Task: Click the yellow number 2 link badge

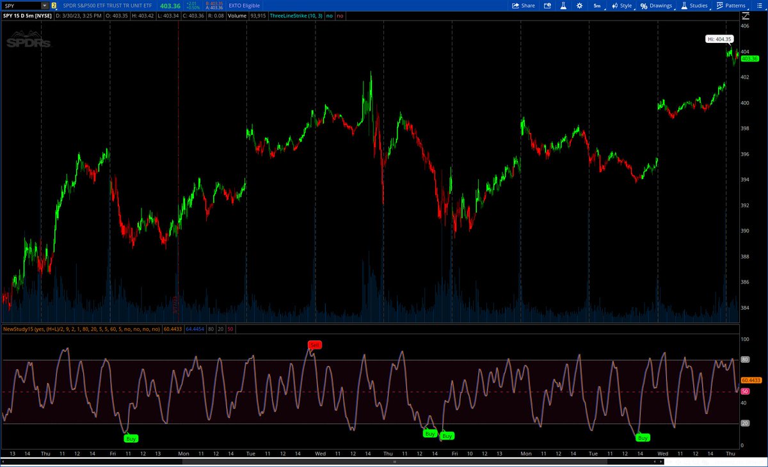Action: point(53,5)
